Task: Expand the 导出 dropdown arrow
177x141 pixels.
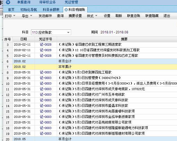Action: [x=31, y=16]
